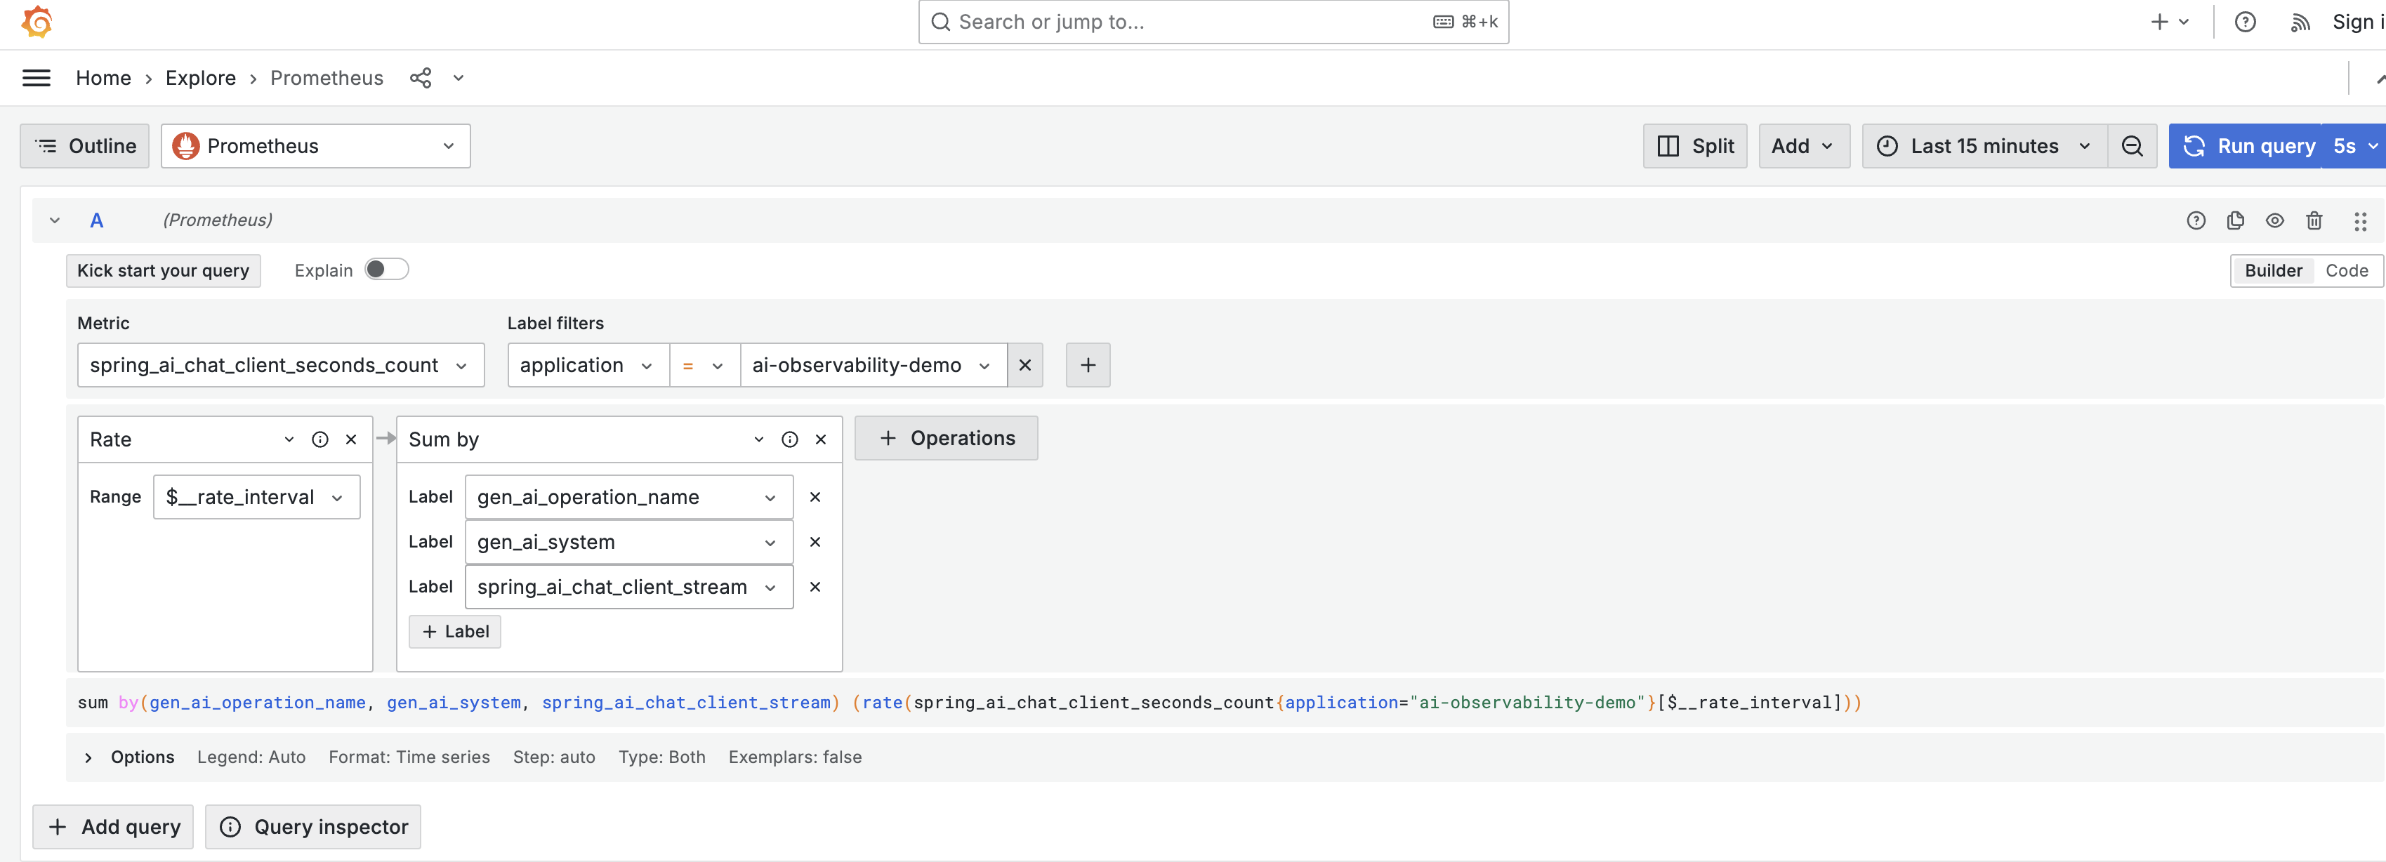Open the Prometheus data source picker
2386x862 pixels.
click(x=316, y=146)
